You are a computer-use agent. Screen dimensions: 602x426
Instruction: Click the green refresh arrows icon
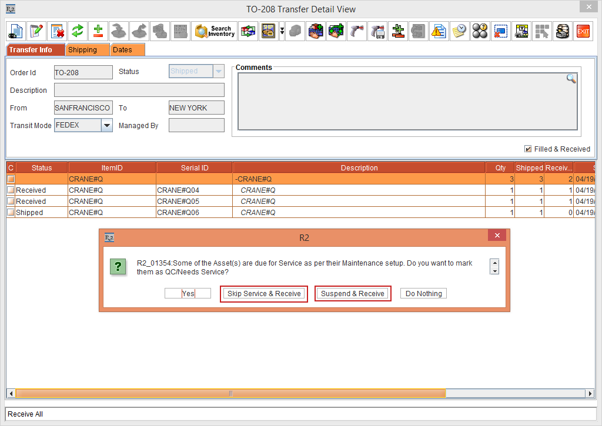(76, 31)
